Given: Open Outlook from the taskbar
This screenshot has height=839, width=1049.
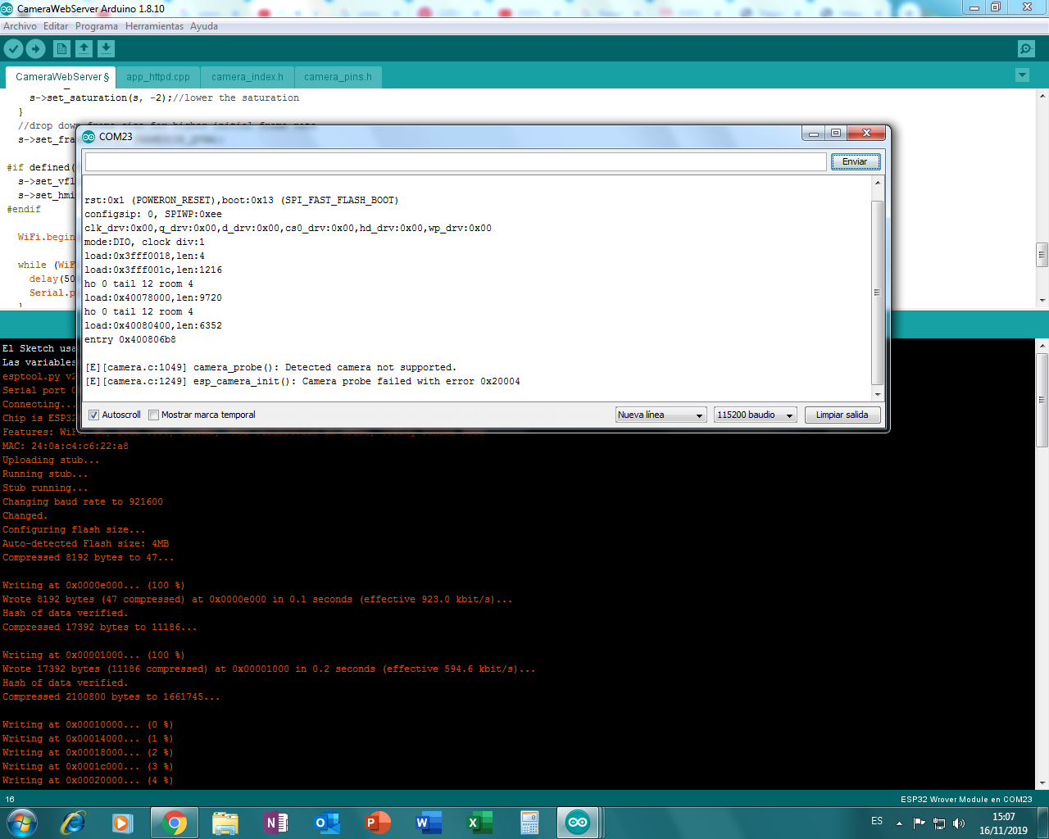Looking at the screenshot, I should pyautogui.click(x=327, y=823).
